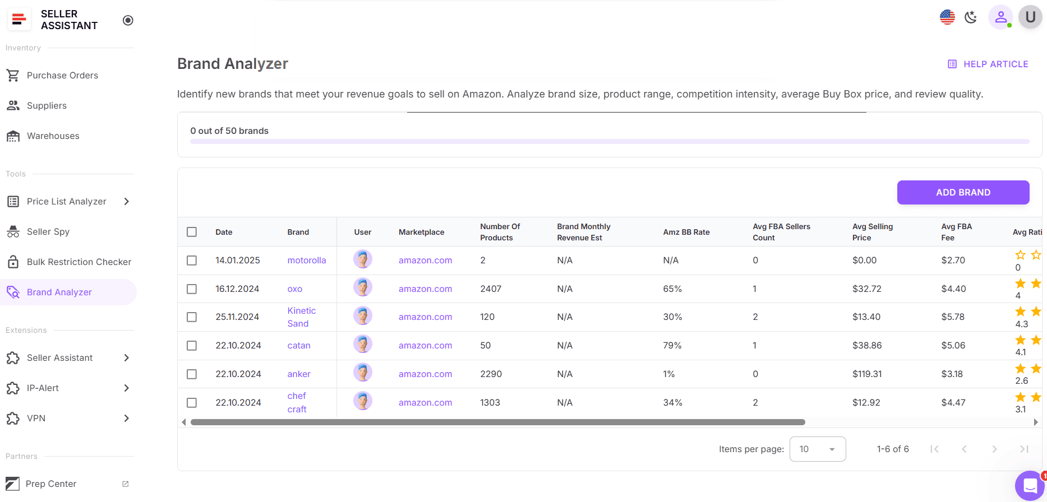Click the Price List Analyzer list icon
This screenshot has width=1047, height=502.
coord(13,201)
